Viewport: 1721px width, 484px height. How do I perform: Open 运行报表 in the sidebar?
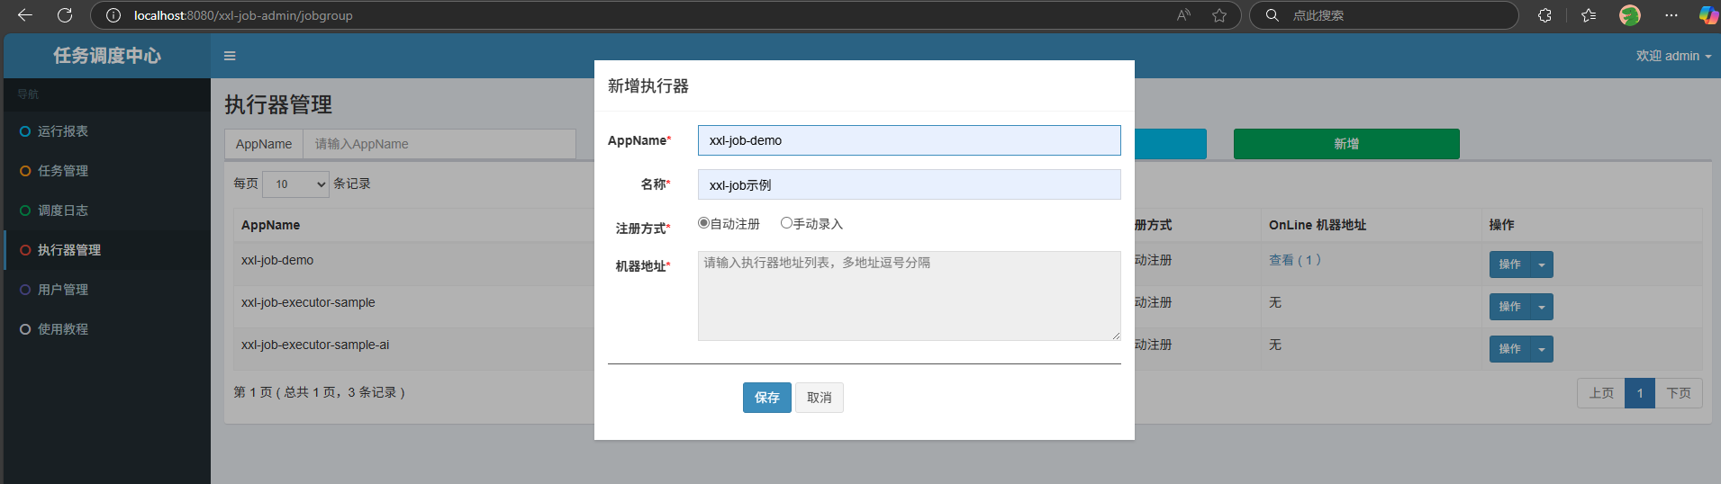point(107,131)
